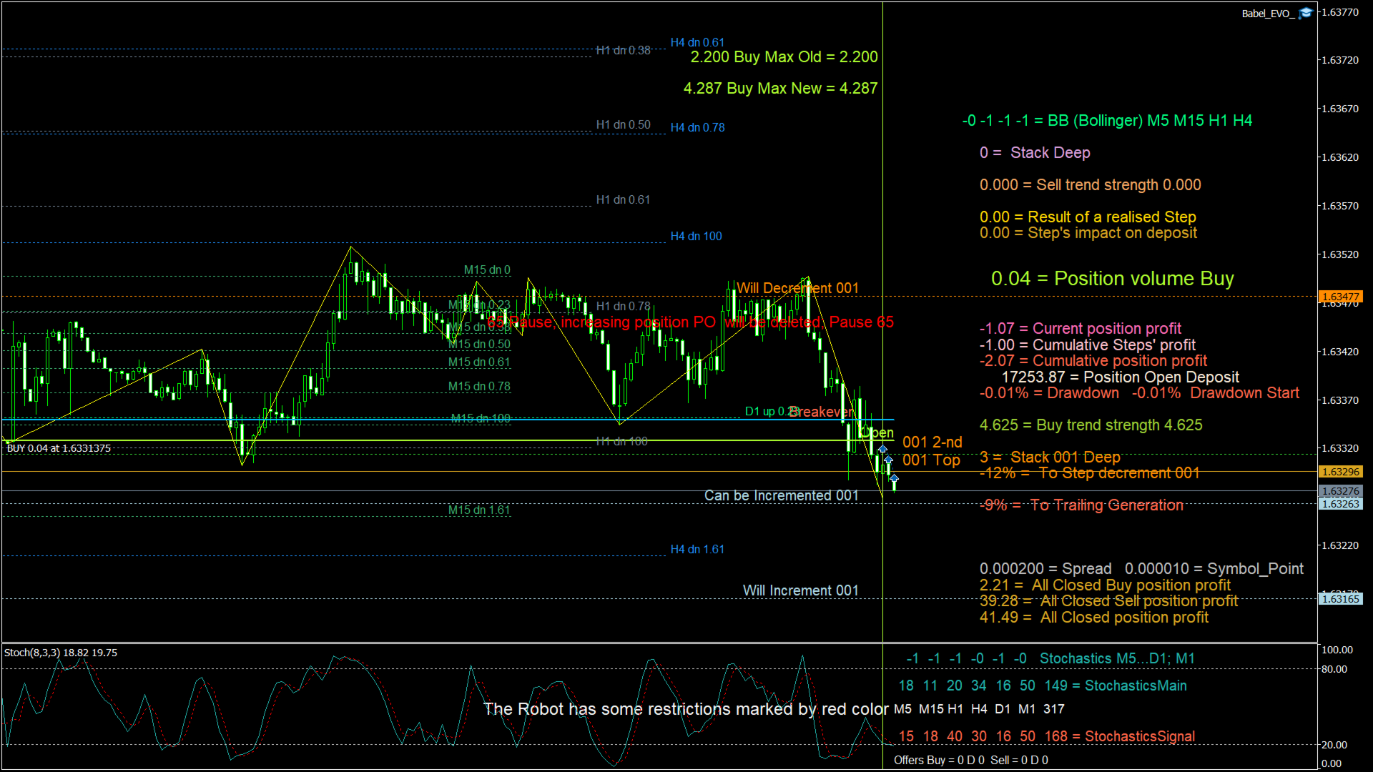Viewport: 1373px width, 772px height.
Task: Select the buy arrow beside the 001 2-nd label
Action: tap(882, 450)
